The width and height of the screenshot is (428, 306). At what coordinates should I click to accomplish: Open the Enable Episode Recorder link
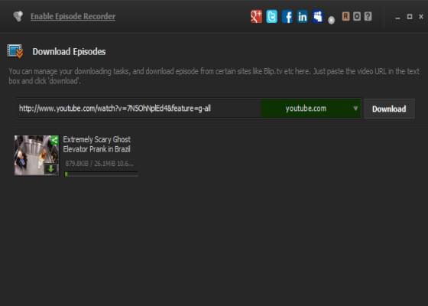73,16
